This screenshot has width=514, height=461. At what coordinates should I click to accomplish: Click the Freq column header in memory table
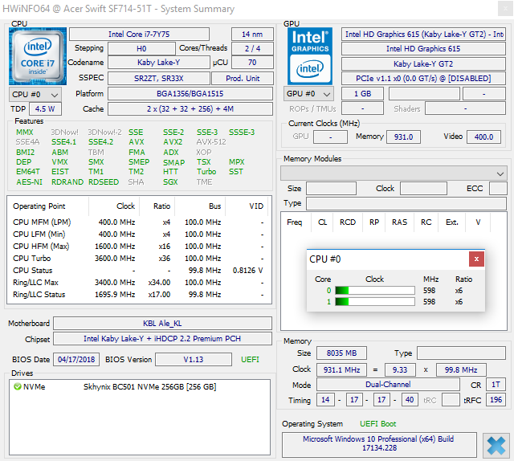pyautogui.click(x=295, y=222)
